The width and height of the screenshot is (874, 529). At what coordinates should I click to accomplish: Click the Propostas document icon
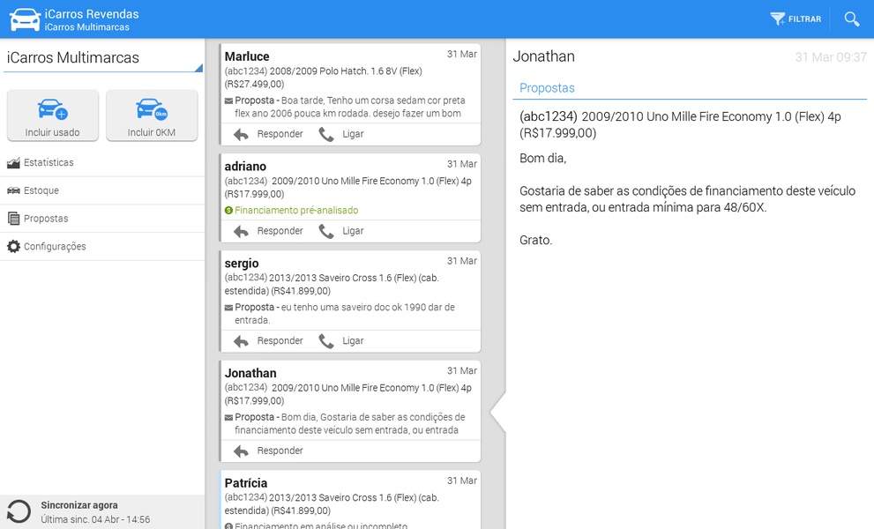coord(13,219)
